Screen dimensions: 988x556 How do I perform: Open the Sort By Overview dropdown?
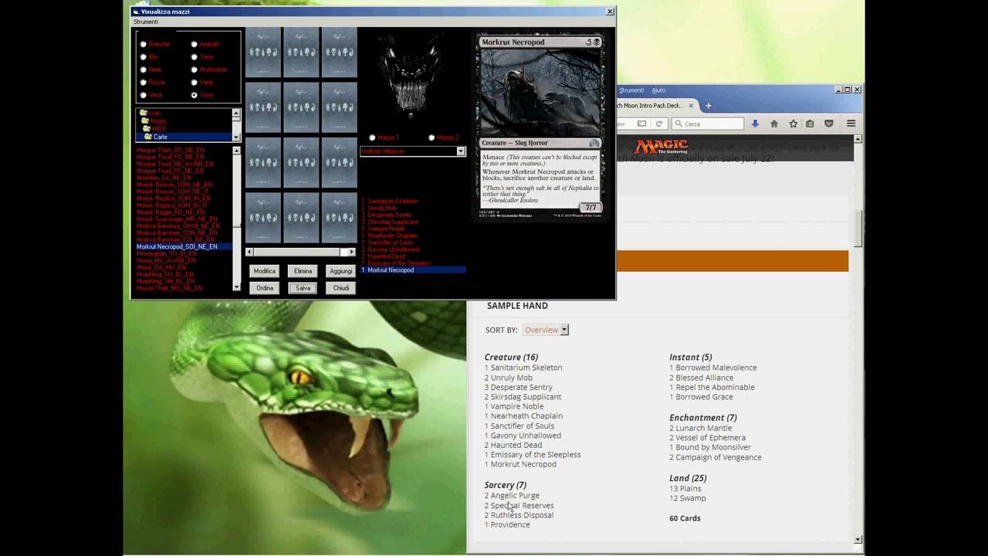click(x=546, y=330)
